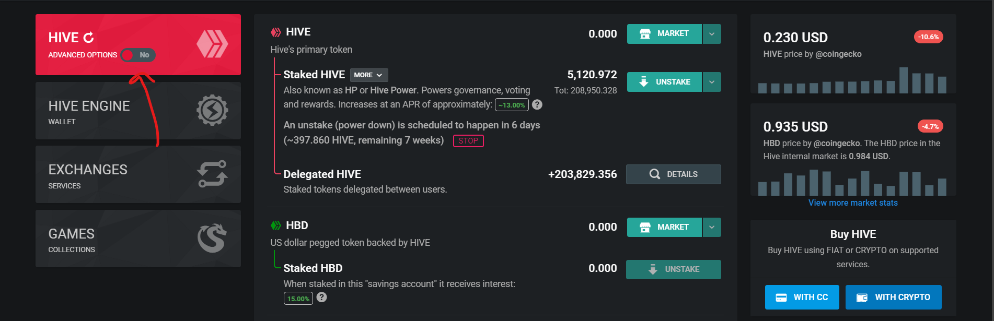Click the delegated amount +203,829.356

[x=582, y=174]
